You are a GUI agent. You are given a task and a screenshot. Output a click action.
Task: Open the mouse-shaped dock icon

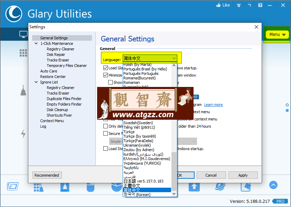[x=91, y=187]
